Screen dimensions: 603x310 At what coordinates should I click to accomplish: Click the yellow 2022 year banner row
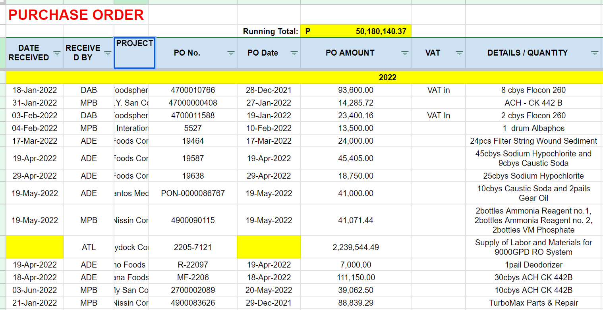pos(304,77)
